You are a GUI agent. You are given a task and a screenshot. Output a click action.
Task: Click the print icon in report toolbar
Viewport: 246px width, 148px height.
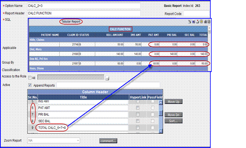[x=205, y=21]
